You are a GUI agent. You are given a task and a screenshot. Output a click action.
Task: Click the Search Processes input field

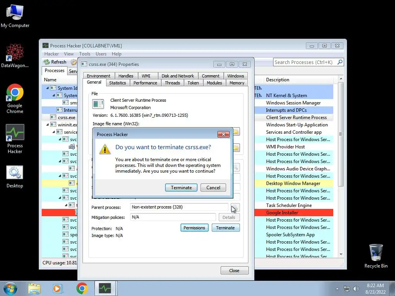[x=305, y=62]
